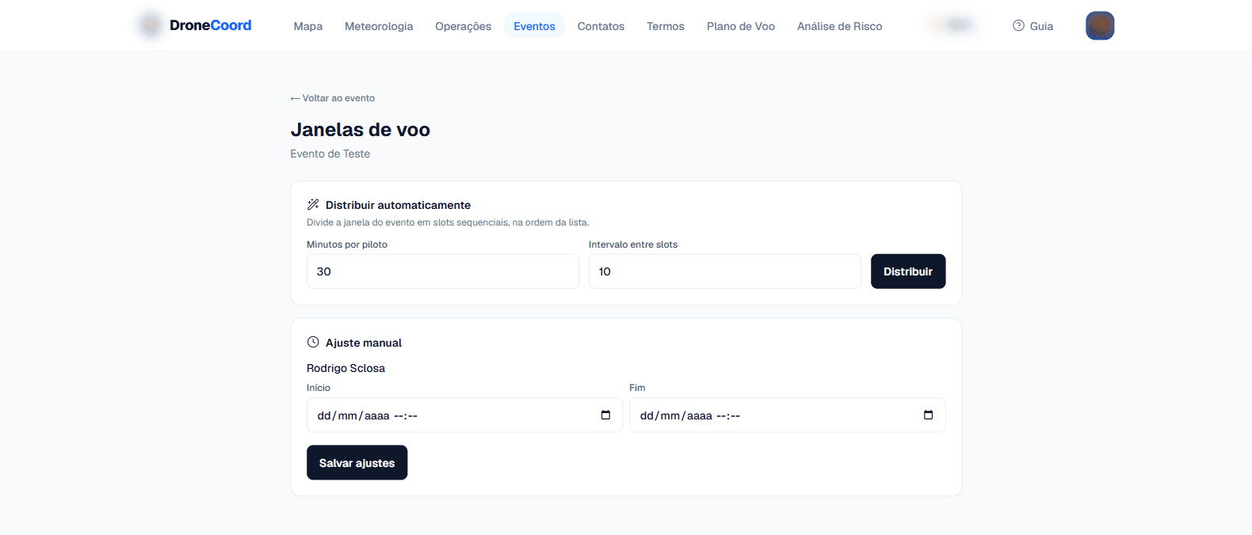Click the Guia help question icon
This screenshot has height=535, width=1252.
tap(1018, 25)
